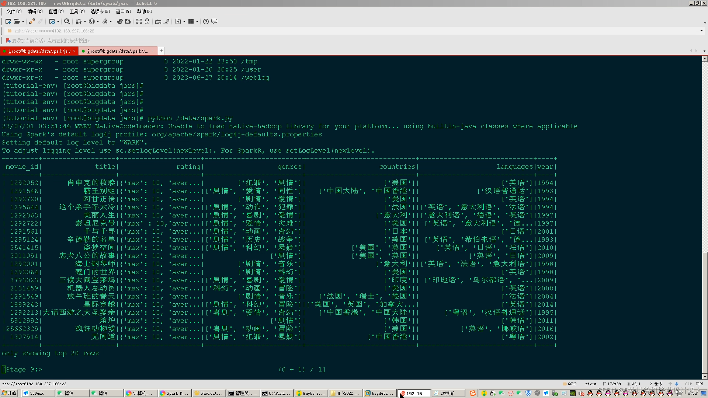Screen dimensions: 708x398
Task: Open help via question mark icon
Action: (206, 21)
